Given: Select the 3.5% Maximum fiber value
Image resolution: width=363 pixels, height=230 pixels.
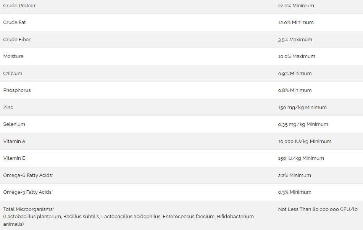Looking at the screenshot, I should pyautogui.click(x=295, y=40).
